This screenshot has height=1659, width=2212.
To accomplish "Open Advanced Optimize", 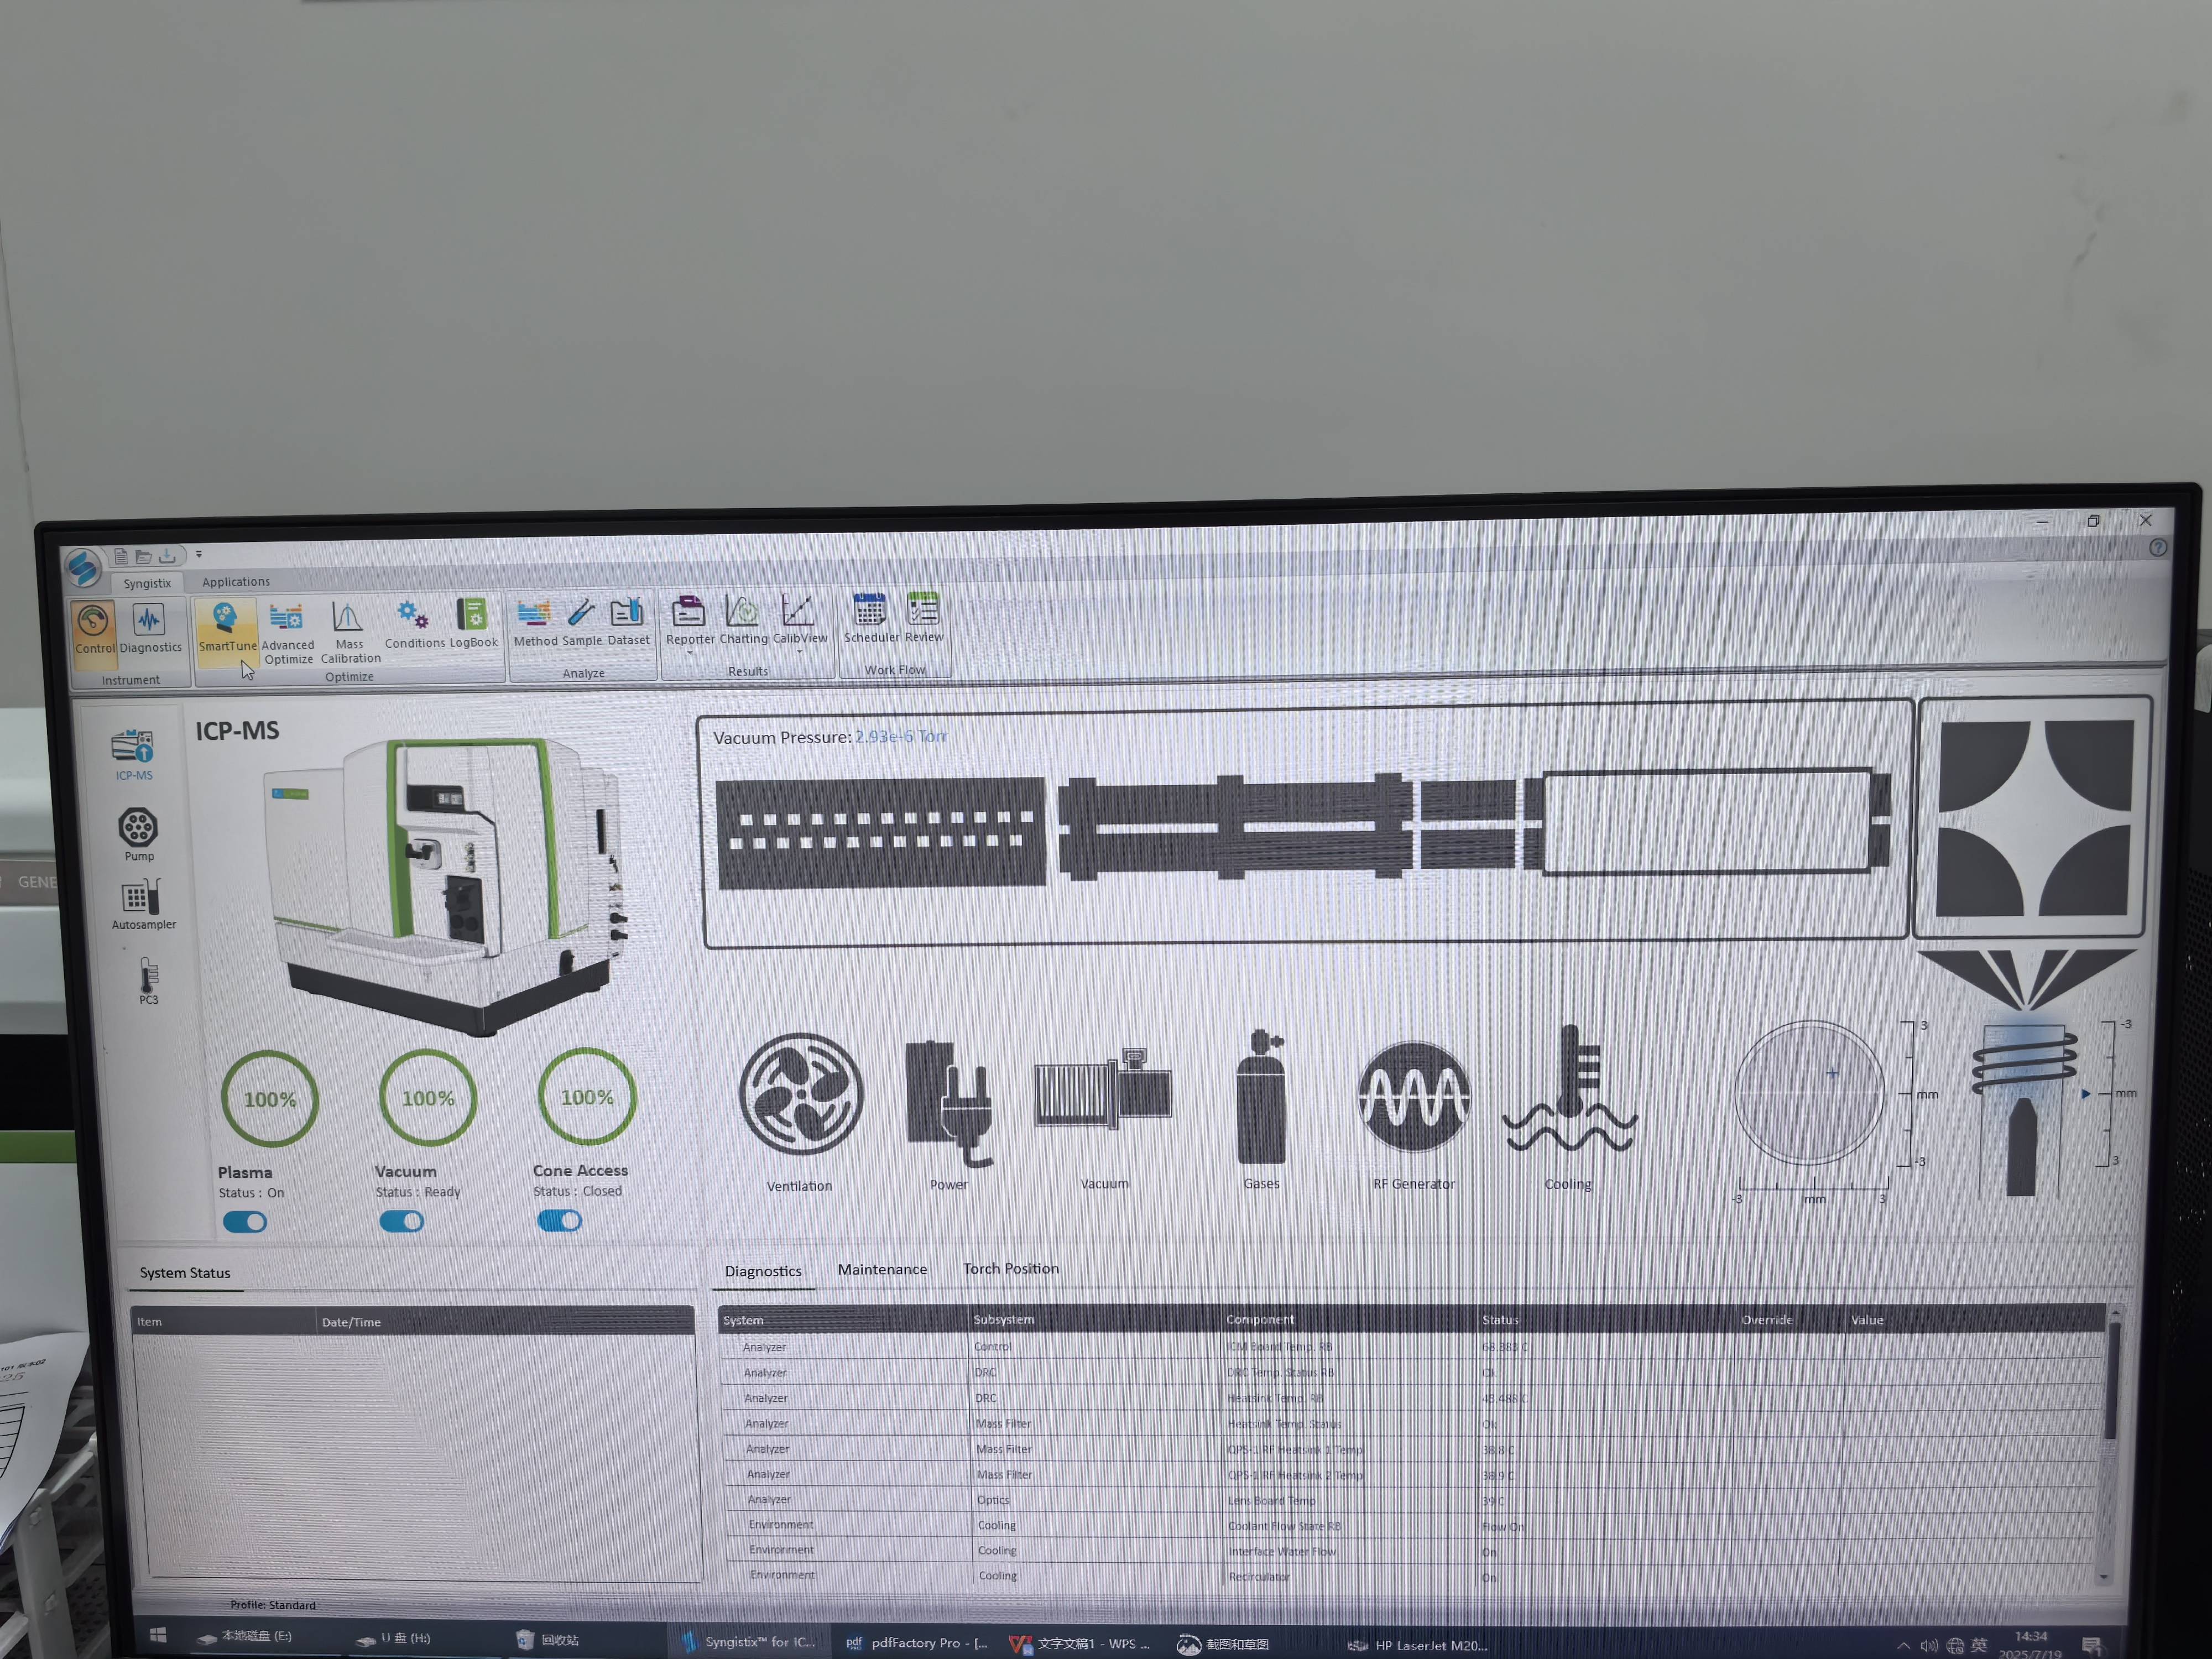I will click(x=288, y=633).
